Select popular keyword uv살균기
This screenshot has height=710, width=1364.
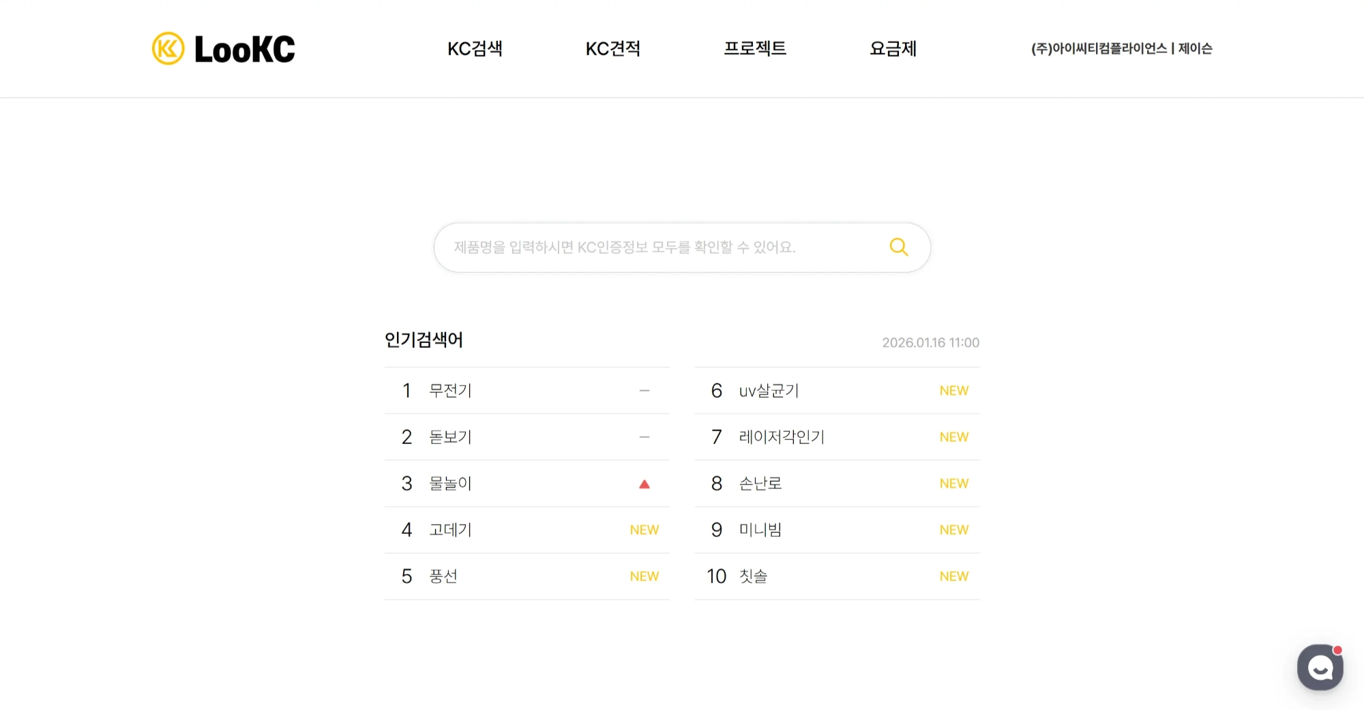point(769,391)
